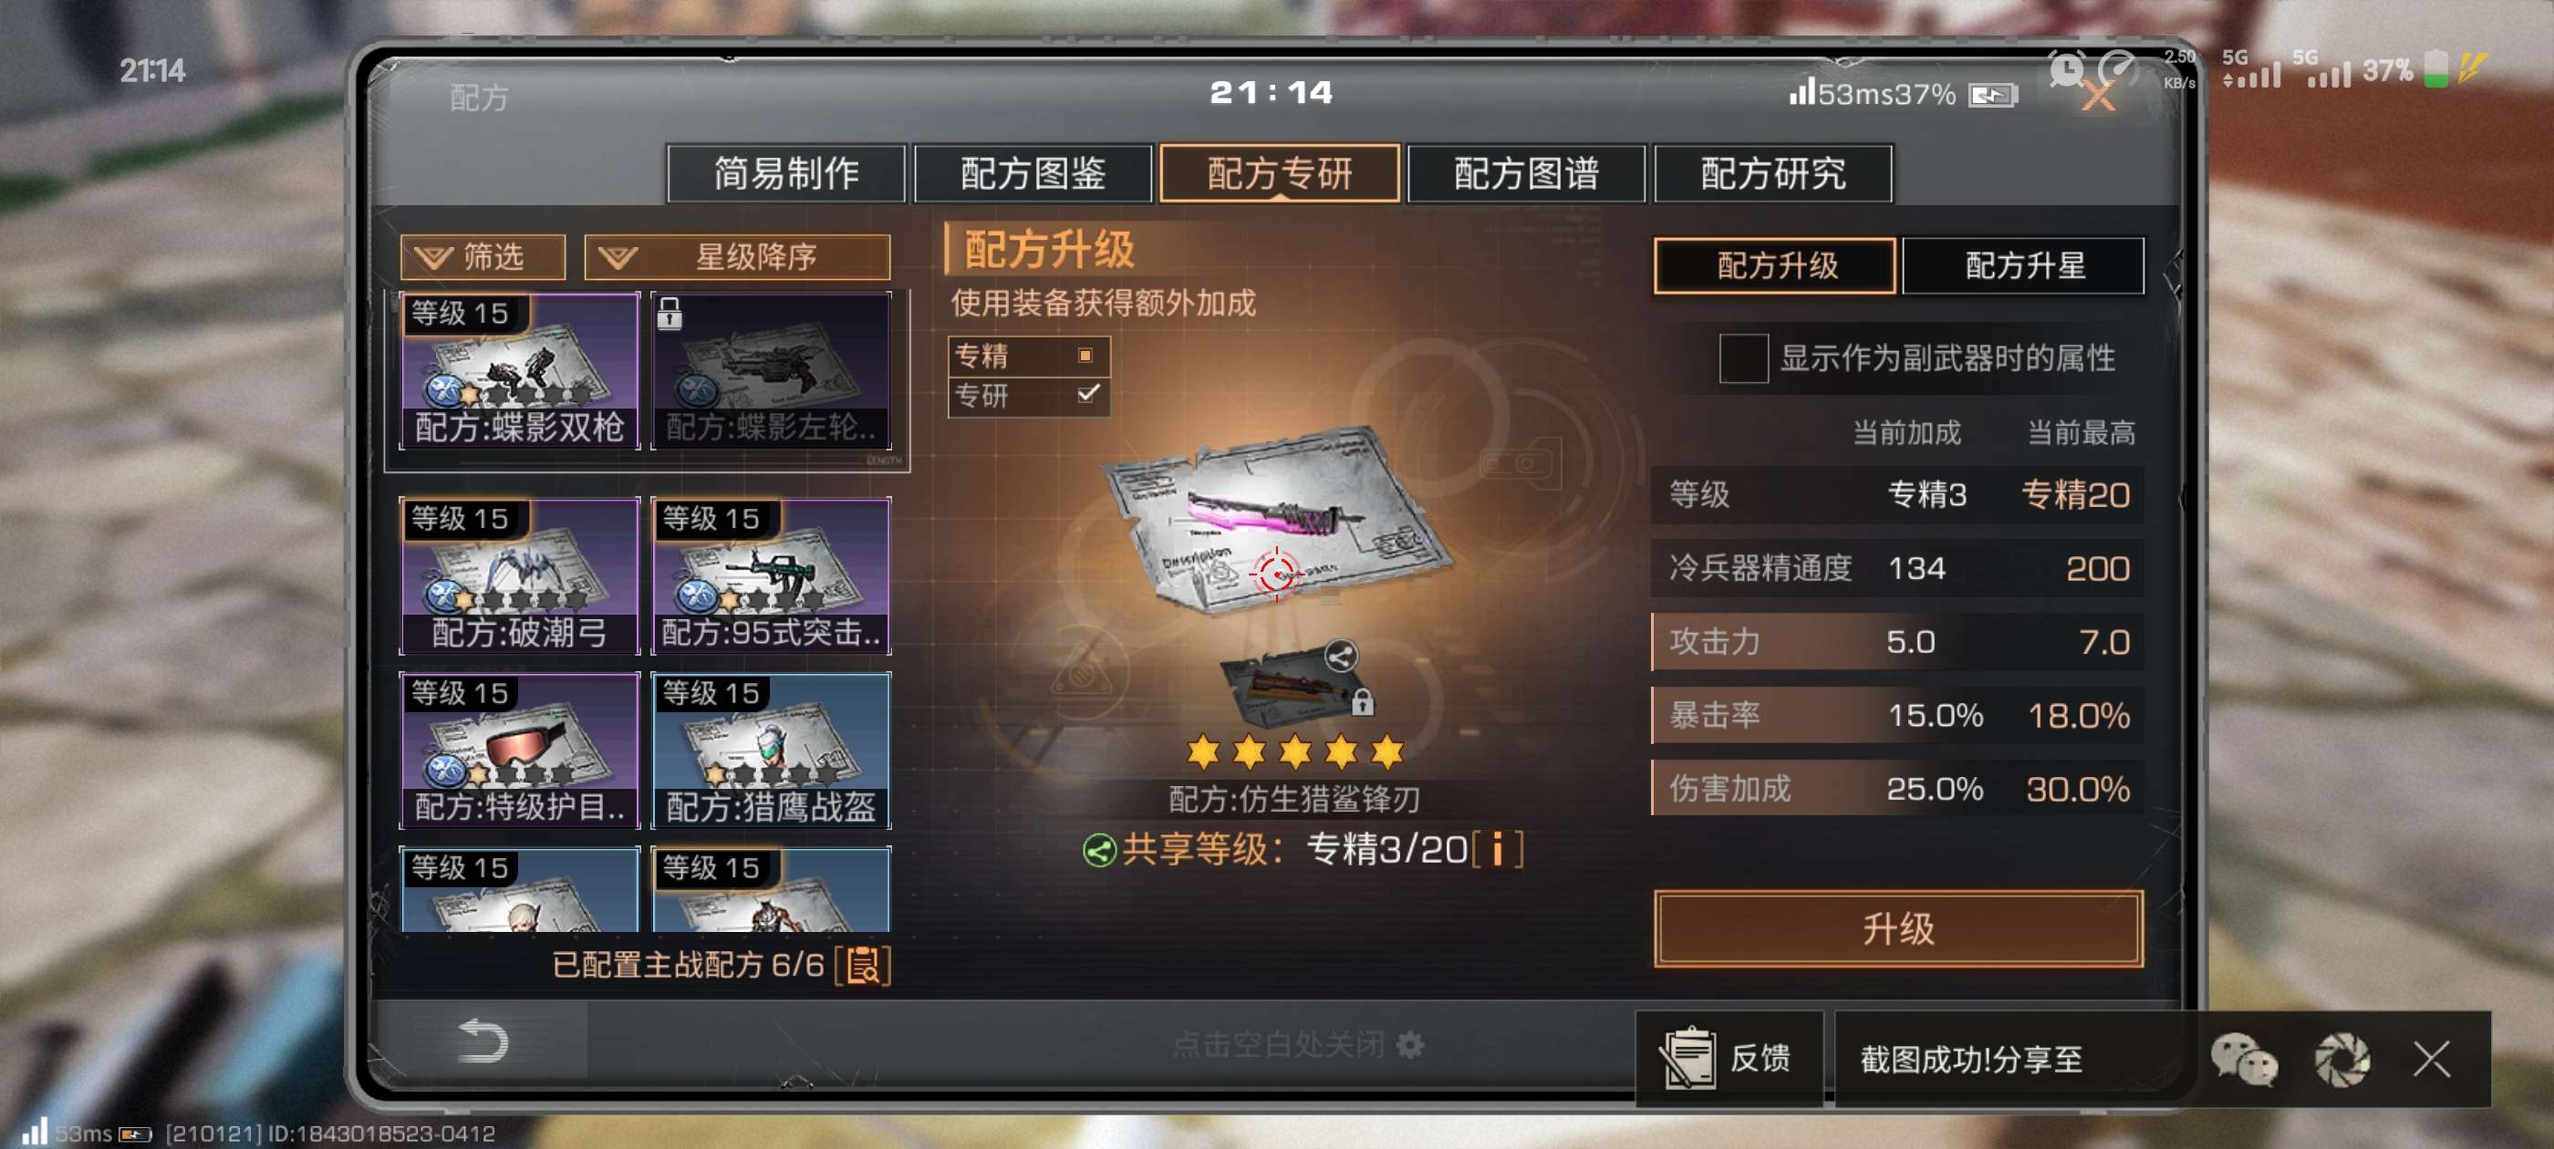
Task: Dismiss the screenshot share bar
Action: pyautogui.click(x=2432, y=1059)
